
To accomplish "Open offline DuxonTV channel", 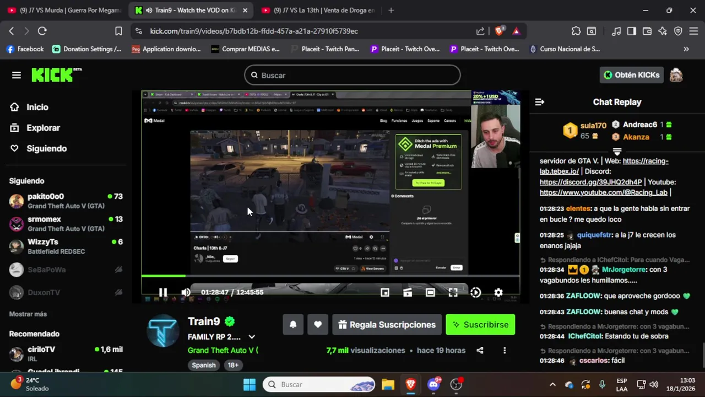I will 66,292.
